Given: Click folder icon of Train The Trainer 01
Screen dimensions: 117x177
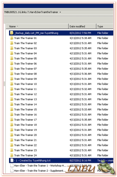Looking at the screenshot, I should click(12, 38).
